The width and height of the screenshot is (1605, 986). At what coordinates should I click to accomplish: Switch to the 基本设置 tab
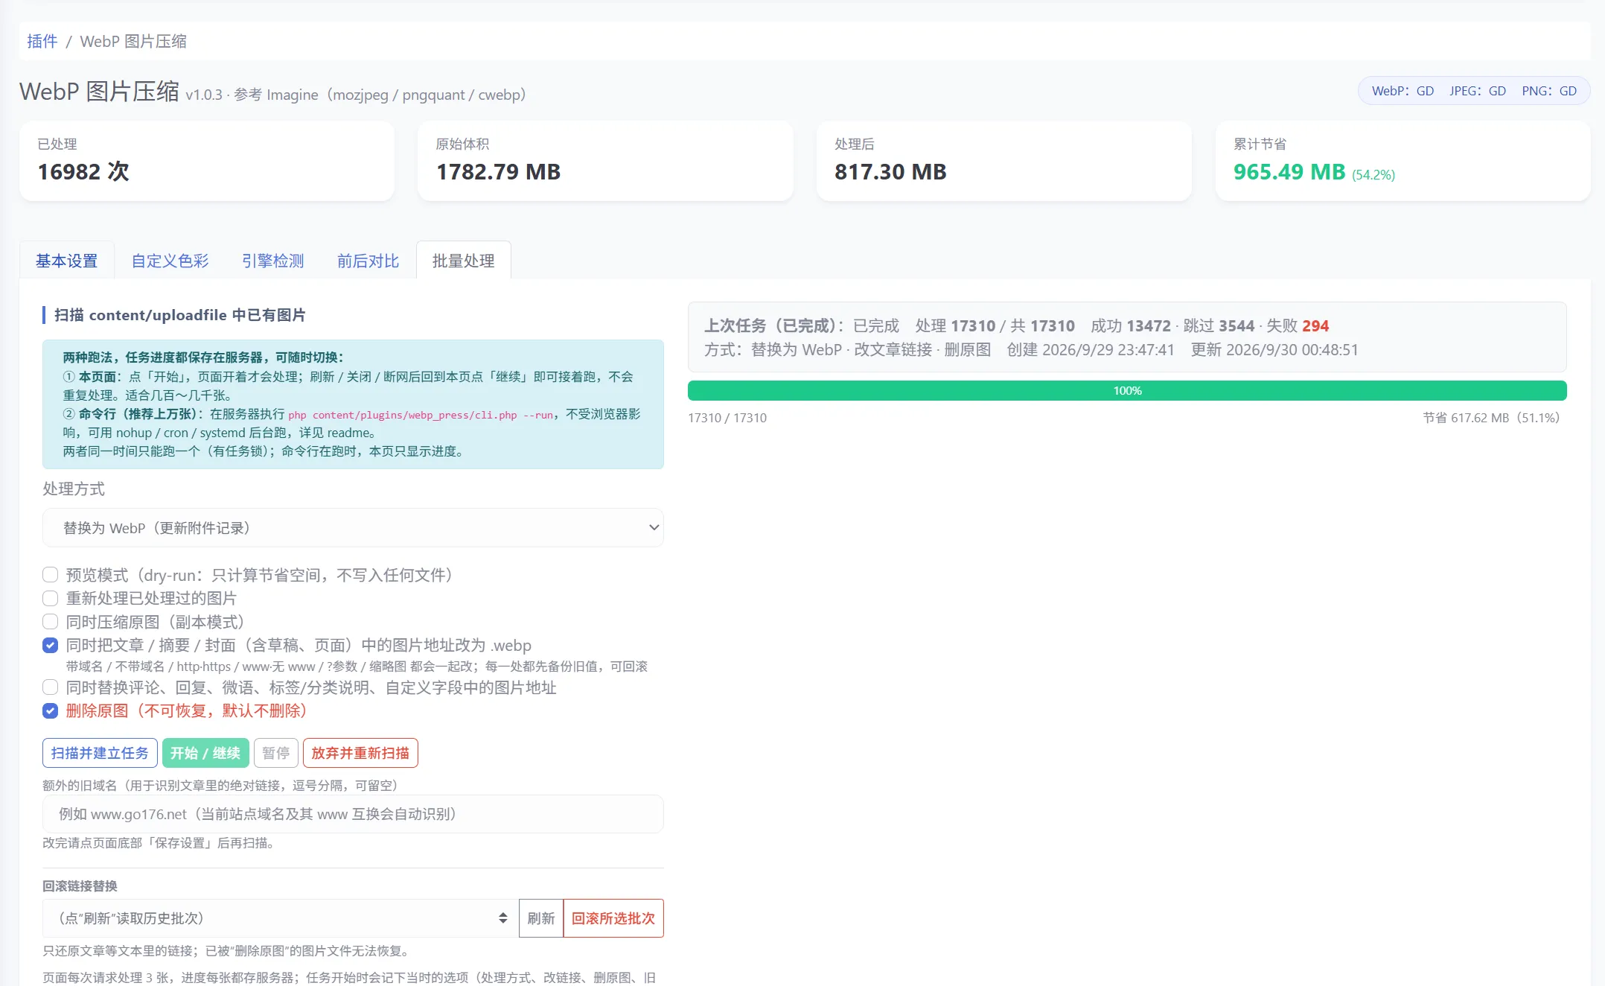tap(66, 261)
